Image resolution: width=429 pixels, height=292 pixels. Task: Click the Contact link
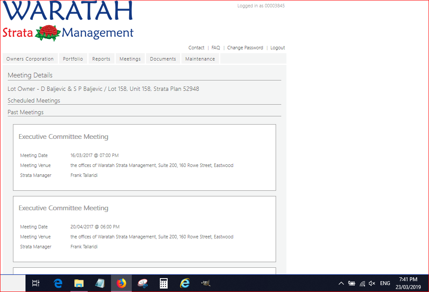pyautogui.click(x=196, y=48)
